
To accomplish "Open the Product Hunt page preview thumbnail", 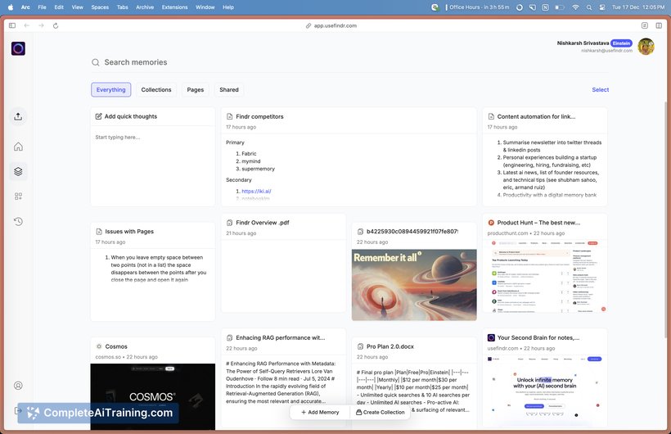I will tap(545, 276).
